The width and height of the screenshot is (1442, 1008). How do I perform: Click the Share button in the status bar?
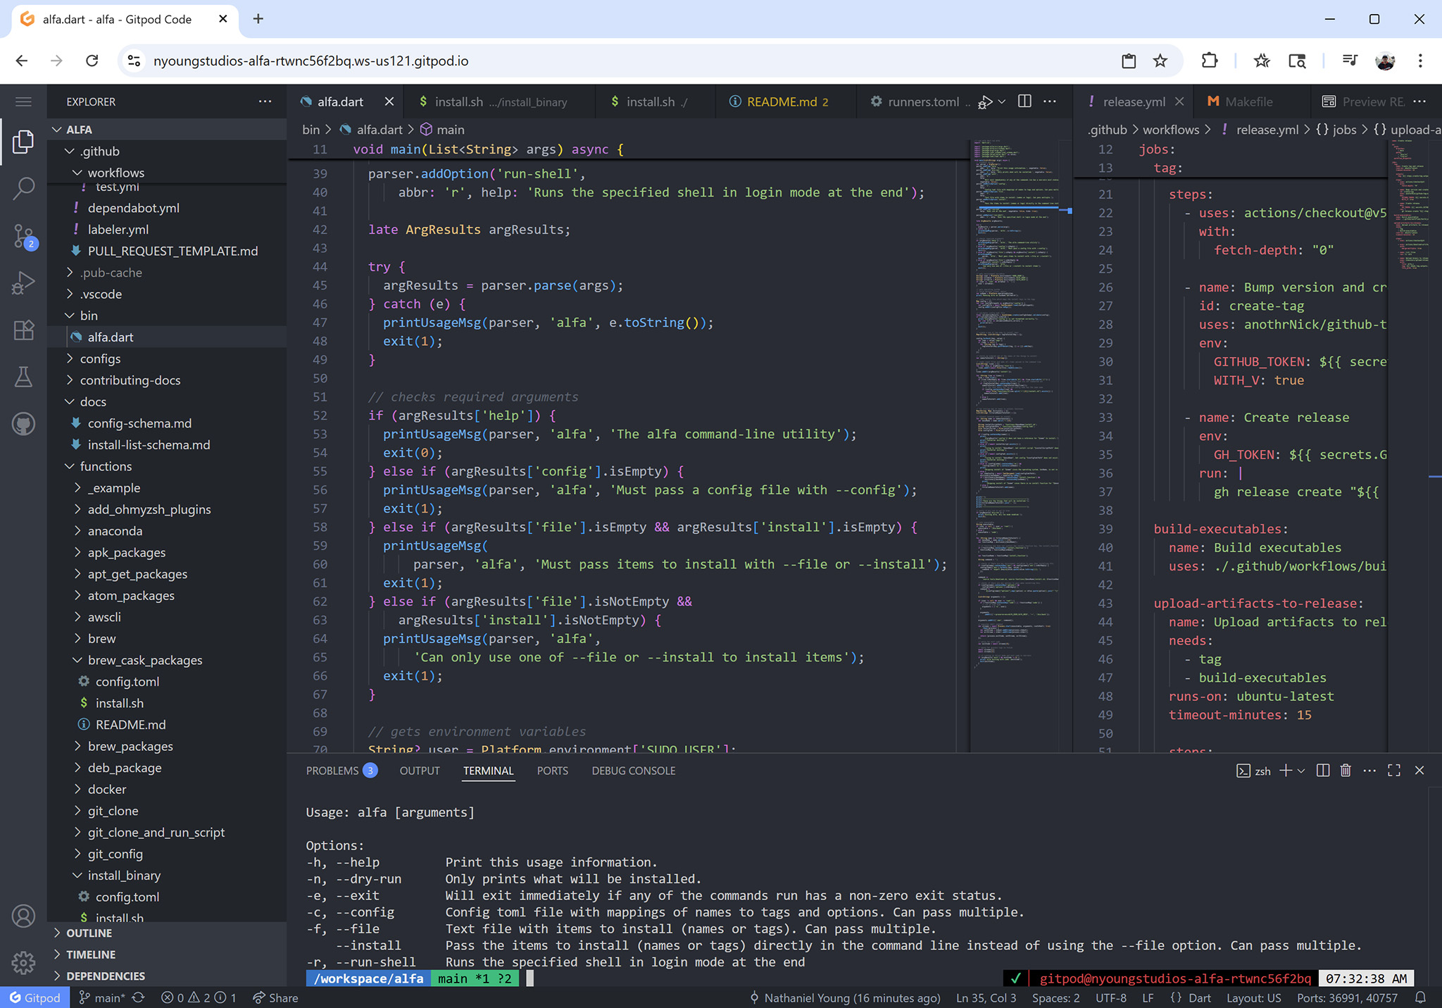[275, 997]
